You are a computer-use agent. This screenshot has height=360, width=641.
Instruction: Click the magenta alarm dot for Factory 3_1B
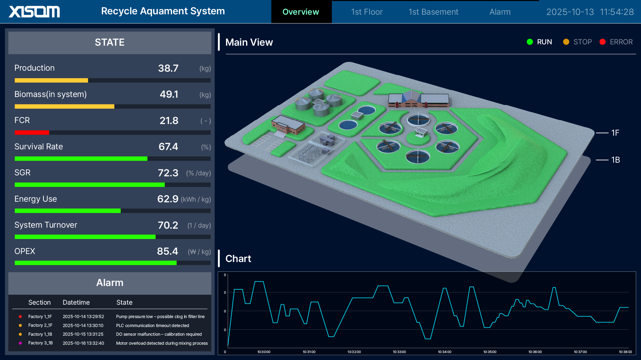[20, 343]
